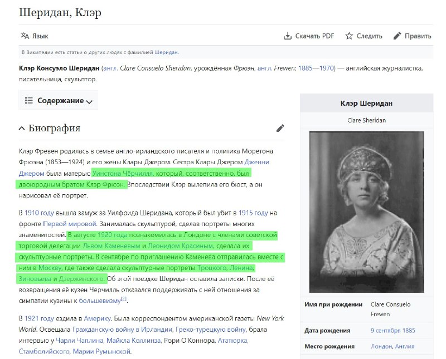Click the birth name value Clare Consuelo Frewen
The height and width of the screenshot is (359, 446).
point(391,309)
